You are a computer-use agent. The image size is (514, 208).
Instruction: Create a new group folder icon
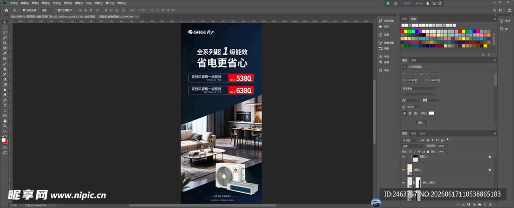coord(478,204)
